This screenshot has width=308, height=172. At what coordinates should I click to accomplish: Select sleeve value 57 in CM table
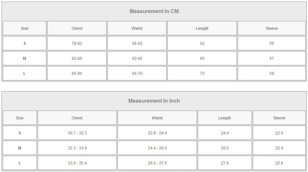pos(271,59)
